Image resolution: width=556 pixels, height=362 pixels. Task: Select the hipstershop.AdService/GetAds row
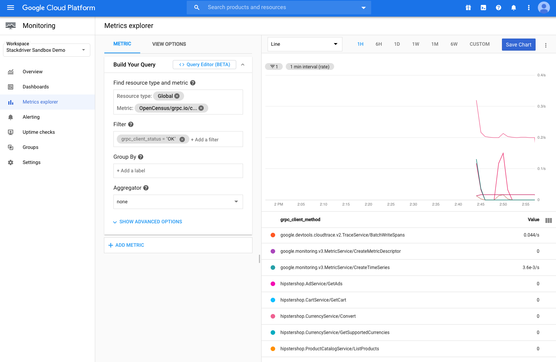(409, 284)
